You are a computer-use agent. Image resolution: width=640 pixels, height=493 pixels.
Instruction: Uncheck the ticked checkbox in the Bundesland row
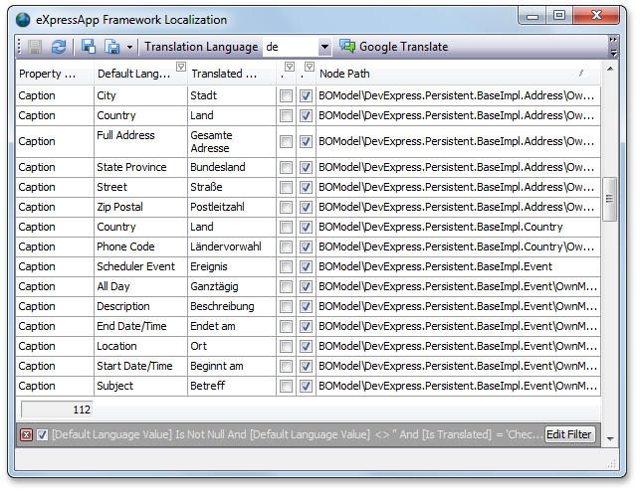[306, 167]
